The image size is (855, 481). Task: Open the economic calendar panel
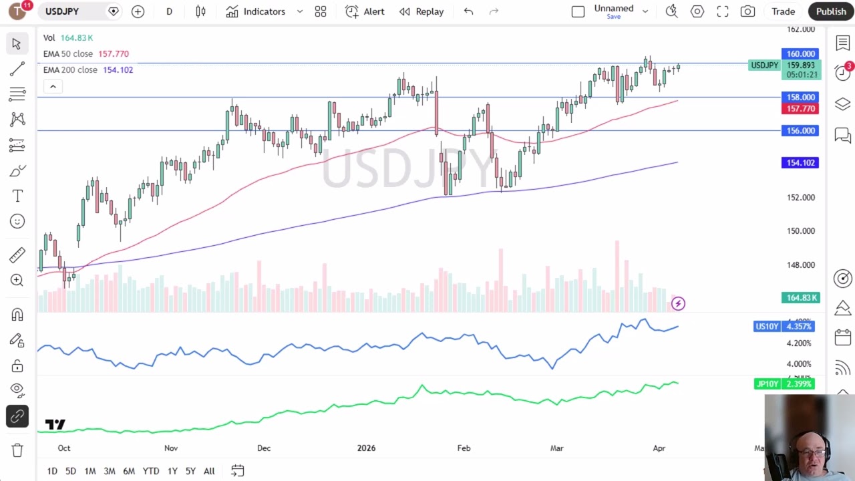(842, 337)
